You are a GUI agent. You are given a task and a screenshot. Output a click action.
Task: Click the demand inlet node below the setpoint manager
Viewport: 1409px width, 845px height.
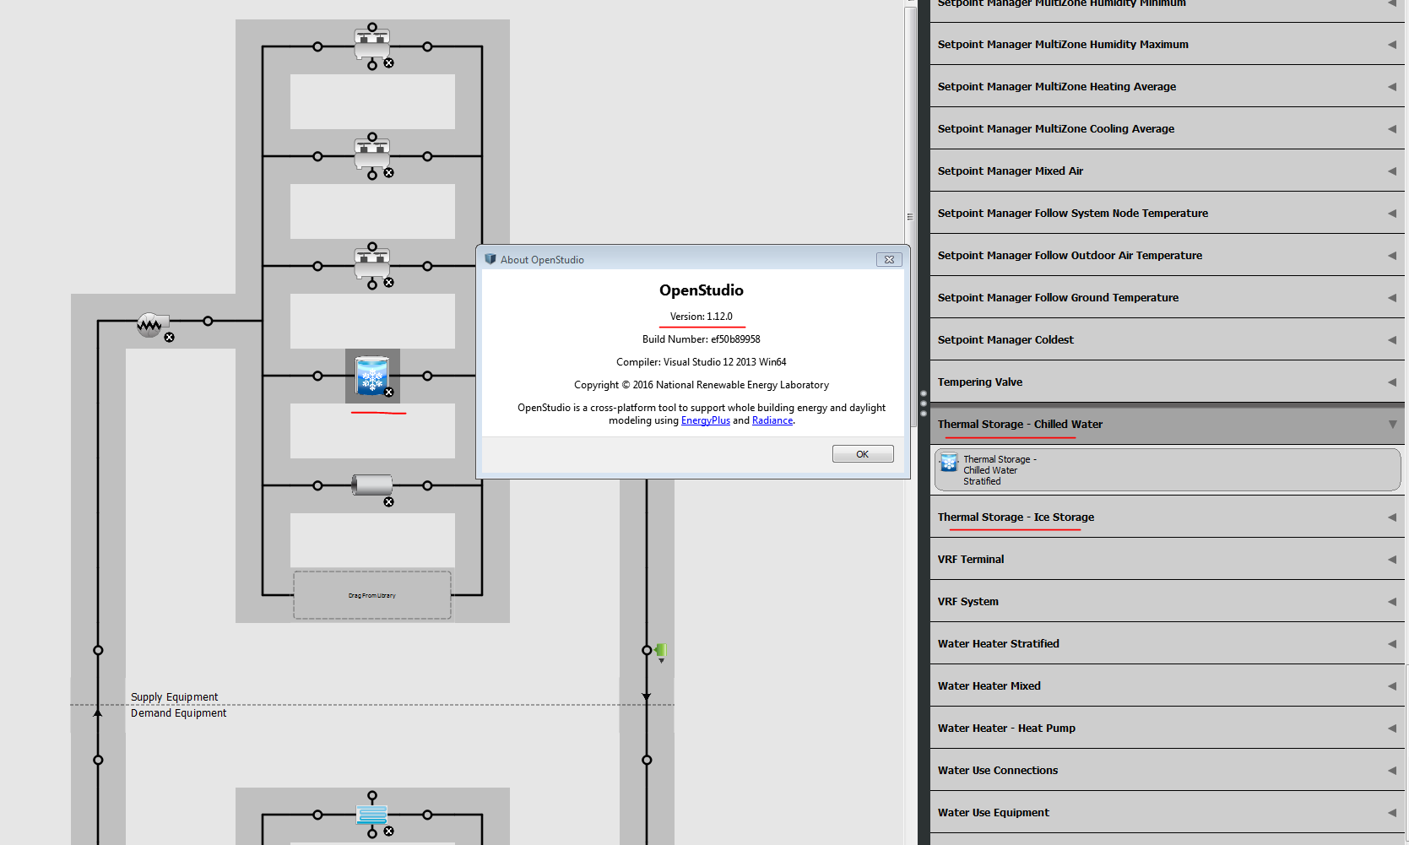[647, 760]
